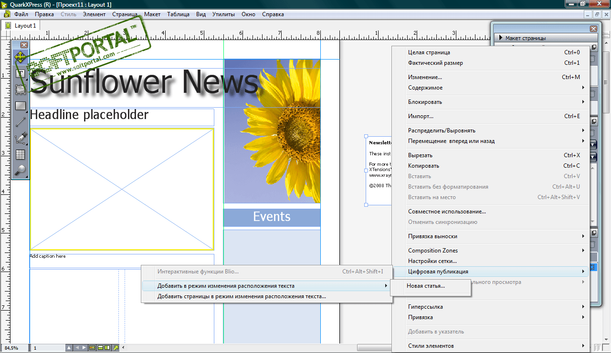Select the Table tool
This screenshot has width=611, height=353.
(20, 154)
